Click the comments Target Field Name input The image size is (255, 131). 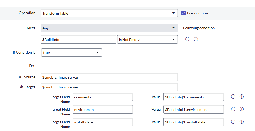tap(102, 97)
